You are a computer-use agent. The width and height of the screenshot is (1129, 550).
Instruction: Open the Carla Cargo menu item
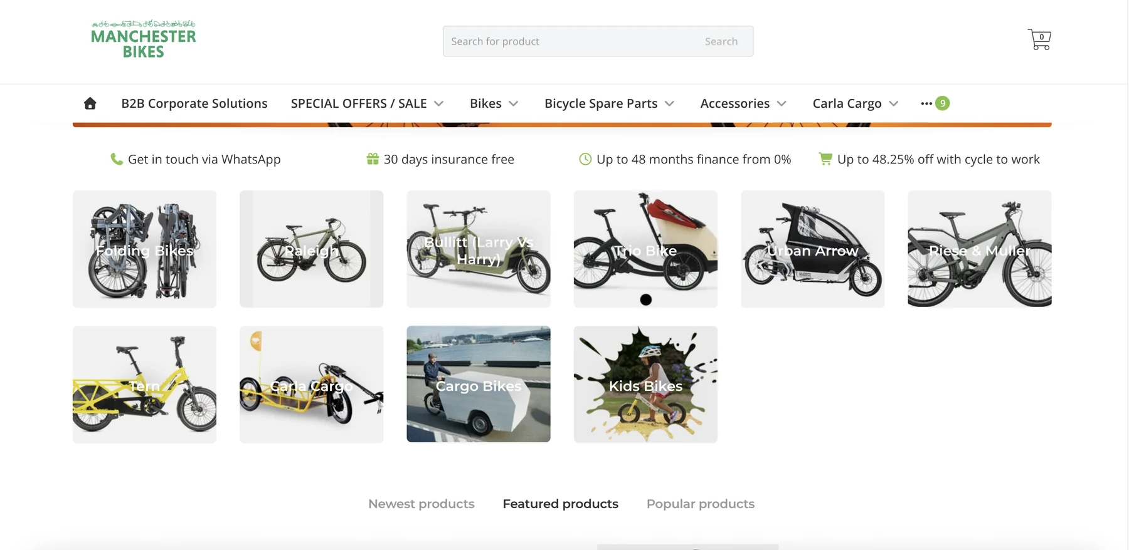pos(847,103)
